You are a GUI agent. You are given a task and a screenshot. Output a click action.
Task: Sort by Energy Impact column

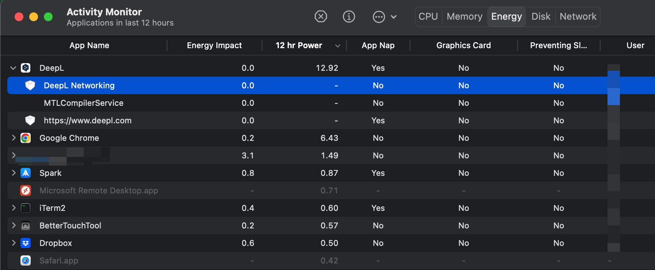(x=214, y=45)
